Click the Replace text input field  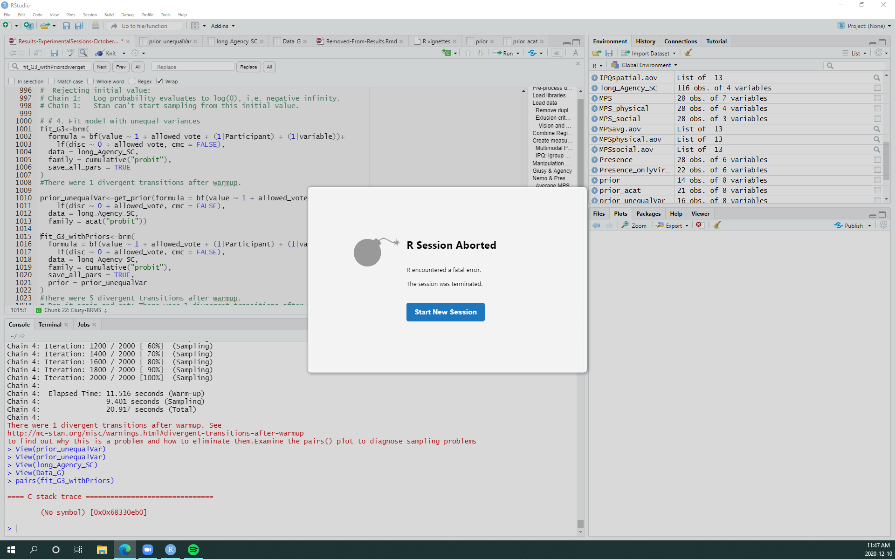pyautogui.click(x=193, y=67)
